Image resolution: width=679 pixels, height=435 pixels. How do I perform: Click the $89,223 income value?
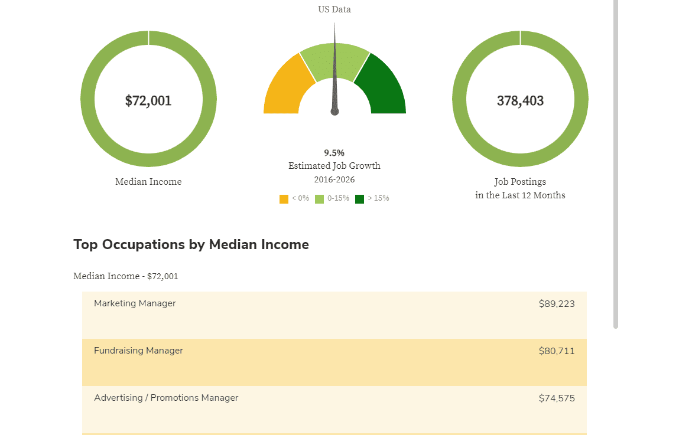(x=557, y=304)
